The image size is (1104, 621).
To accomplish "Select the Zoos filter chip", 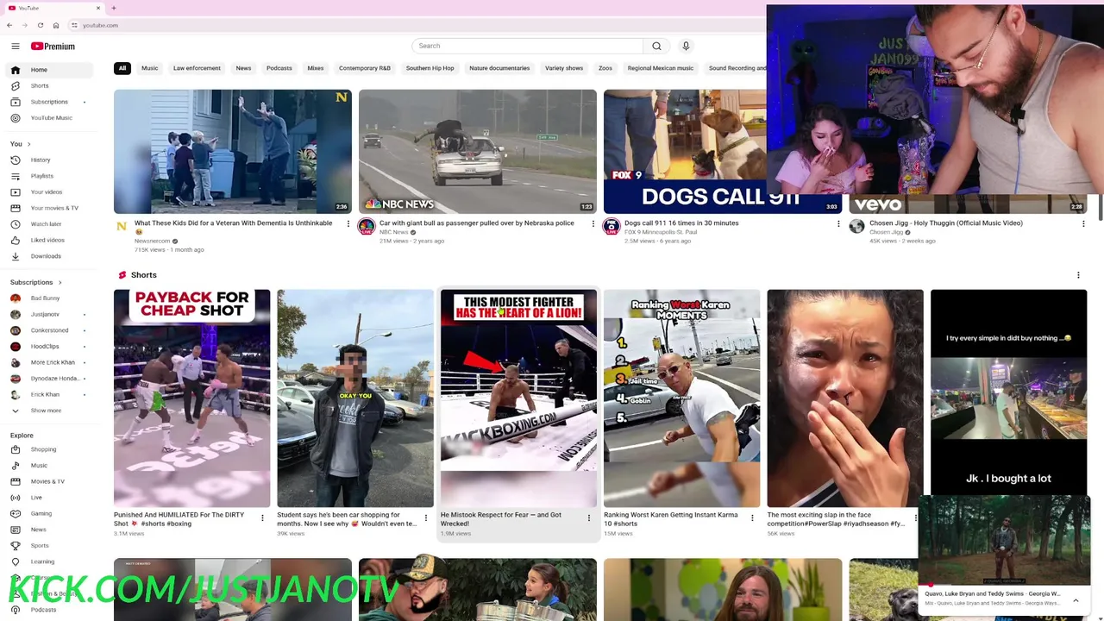I will click(x=605, y=68).
